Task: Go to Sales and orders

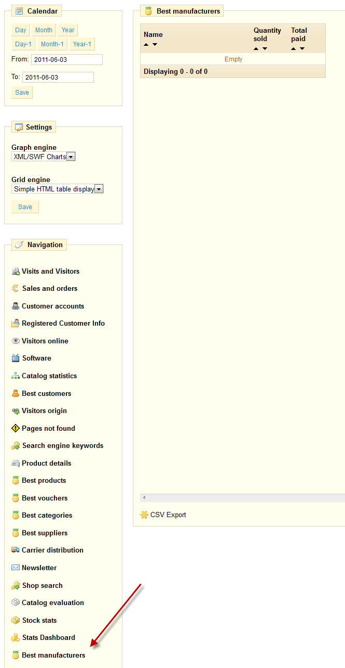Action: tap(50, 288)
